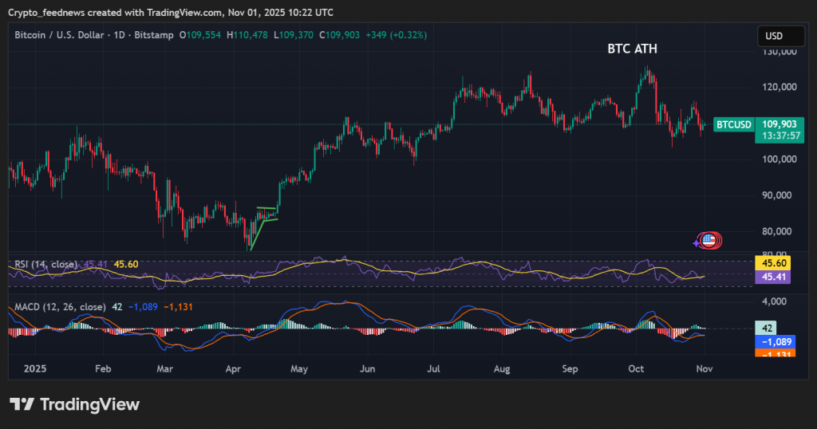Click the yellow 45.60 RSI scale label
Screen dimensions: 817x429
772,263
